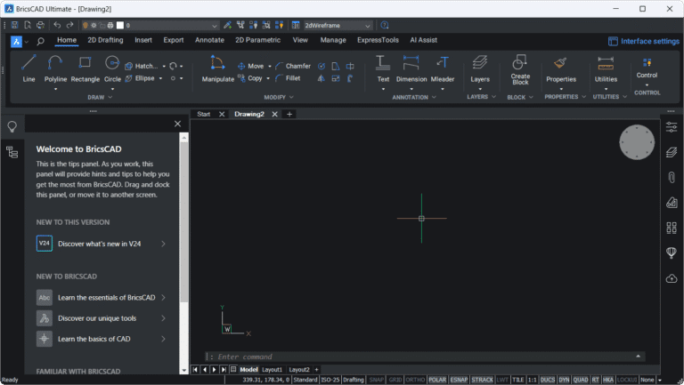This screenshot has width=684, height=385.
Task: Click the Print icon in quick access toolbar
Action: [x=40, y=25]
